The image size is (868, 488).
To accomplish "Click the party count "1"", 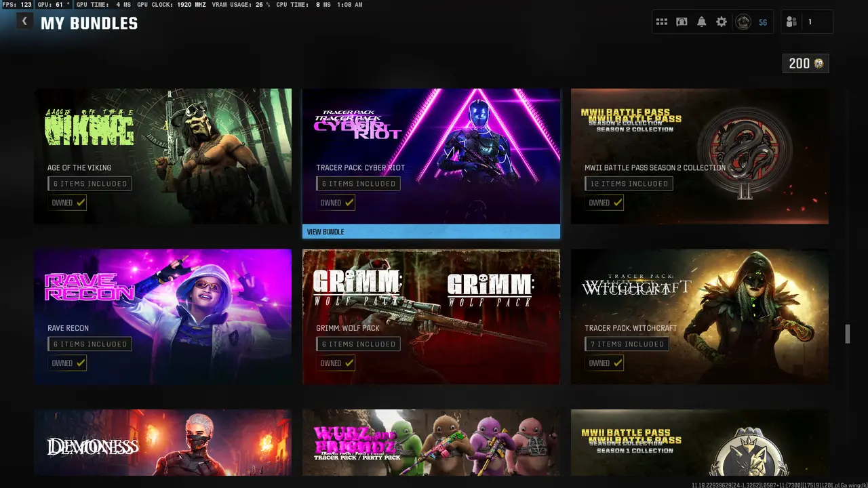I will [809, 22].
